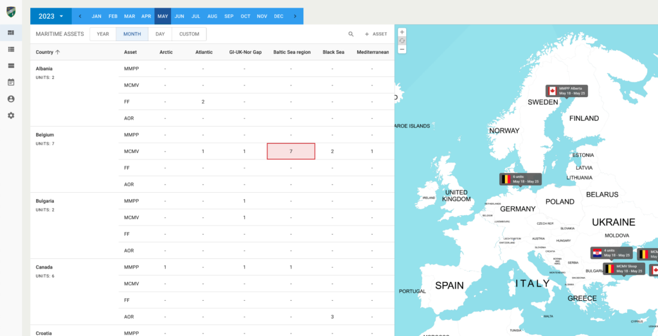658x336 pixels.
Task: Open the dashboard view in sidebar
Action: [x=11, y=33]
